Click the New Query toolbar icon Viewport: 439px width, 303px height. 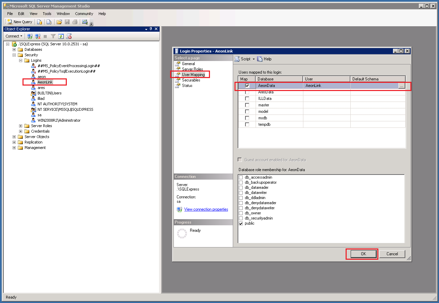point(19,21)
